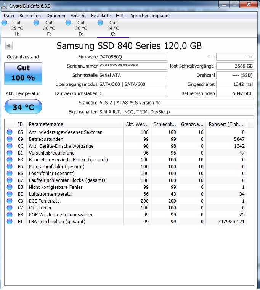Image resolution: width=260 pixels, height=290 pixels.
Task: Select 'Anz. wiederzugewiesener Sektoren' row text
Action: [66, 132]
